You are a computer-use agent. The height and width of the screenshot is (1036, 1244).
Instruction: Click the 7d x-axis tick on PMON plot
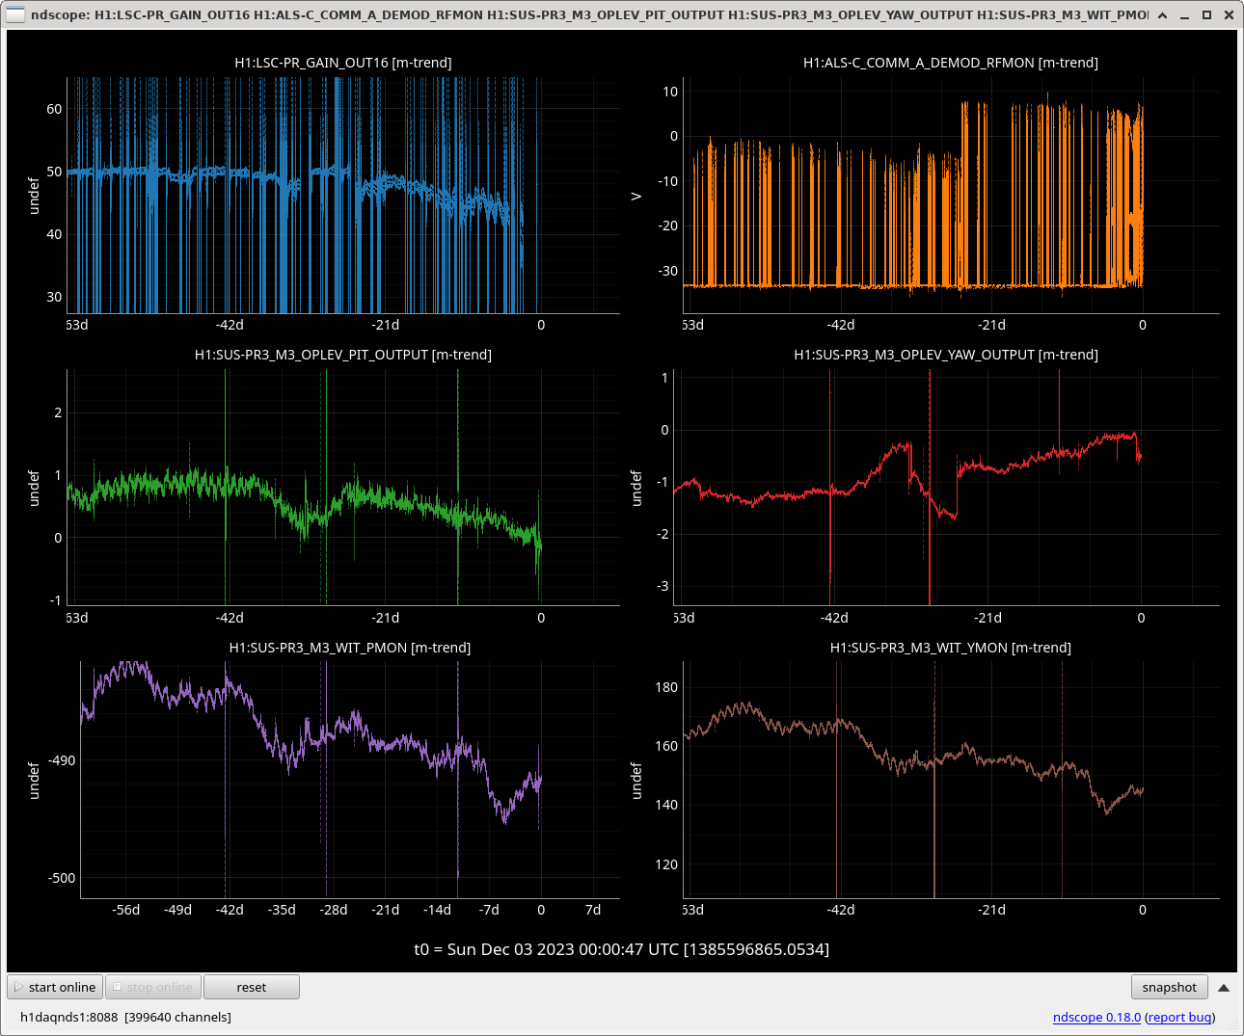coord(593,910)
